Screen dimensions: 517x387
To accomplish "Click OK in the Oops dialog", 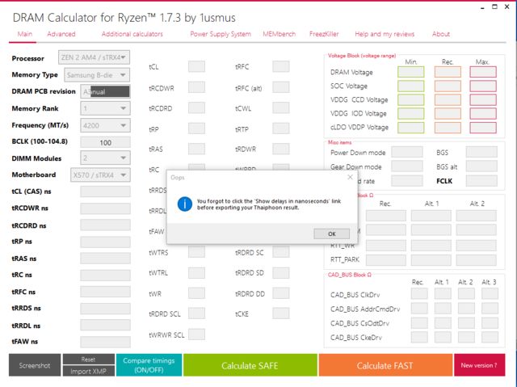I will coord(332,233).
